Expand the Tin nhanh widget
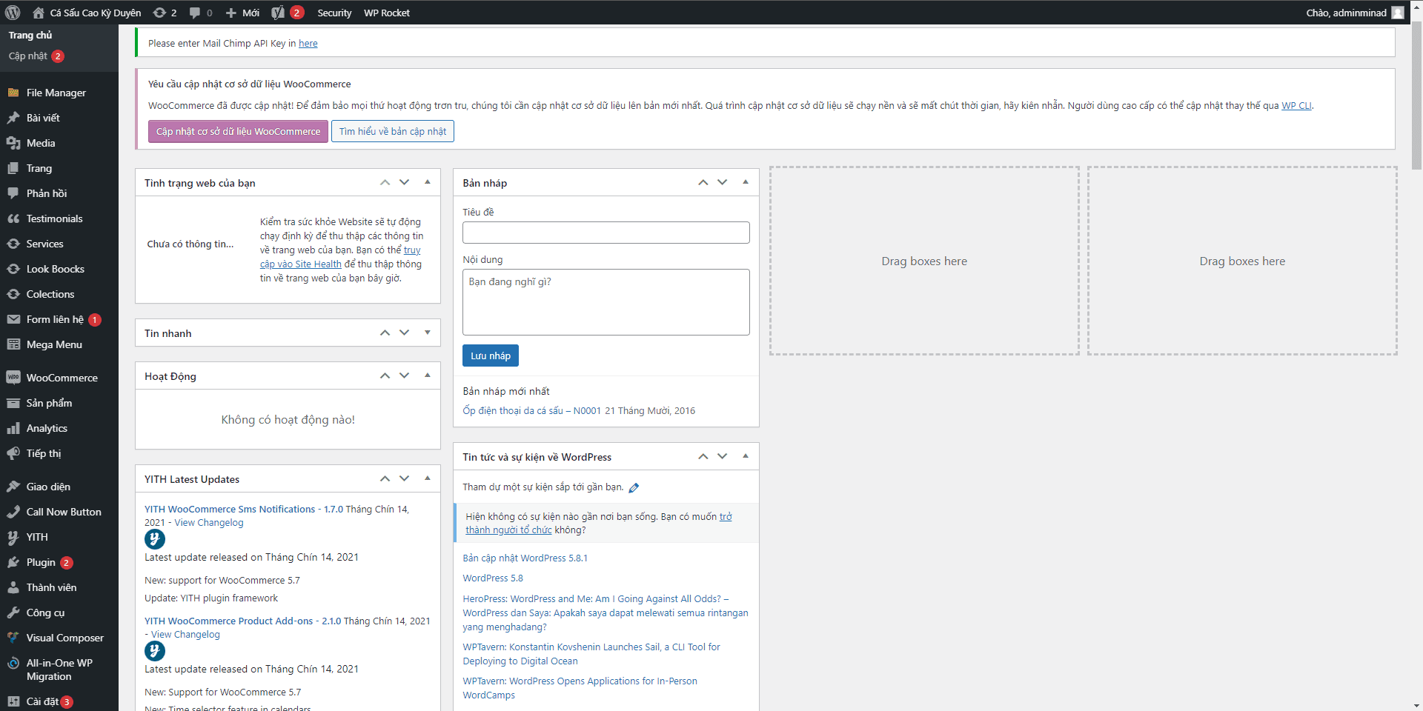1423x711 pixels. point(427,333)
